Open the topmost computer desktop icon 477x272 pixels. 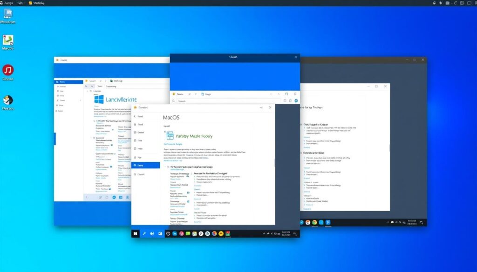click(8, 13)
